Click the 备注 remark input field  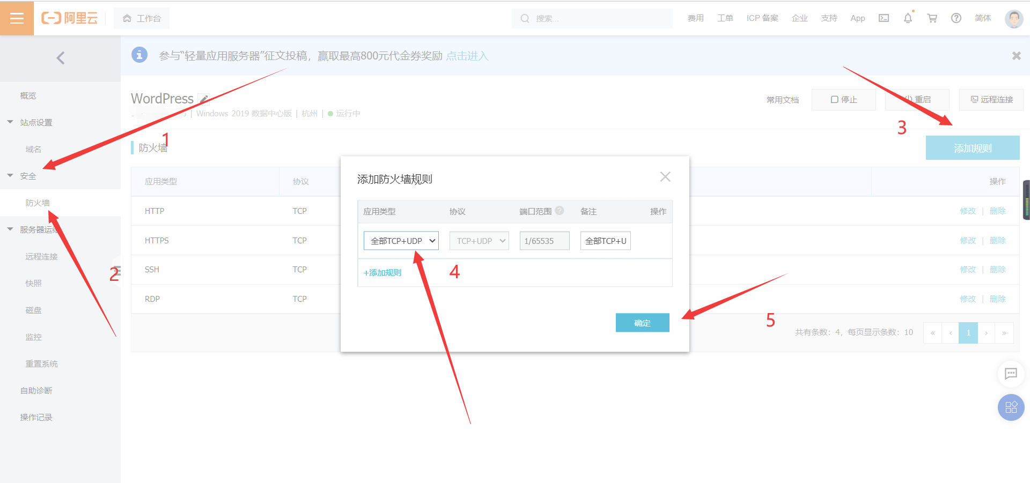coord(606,241)
